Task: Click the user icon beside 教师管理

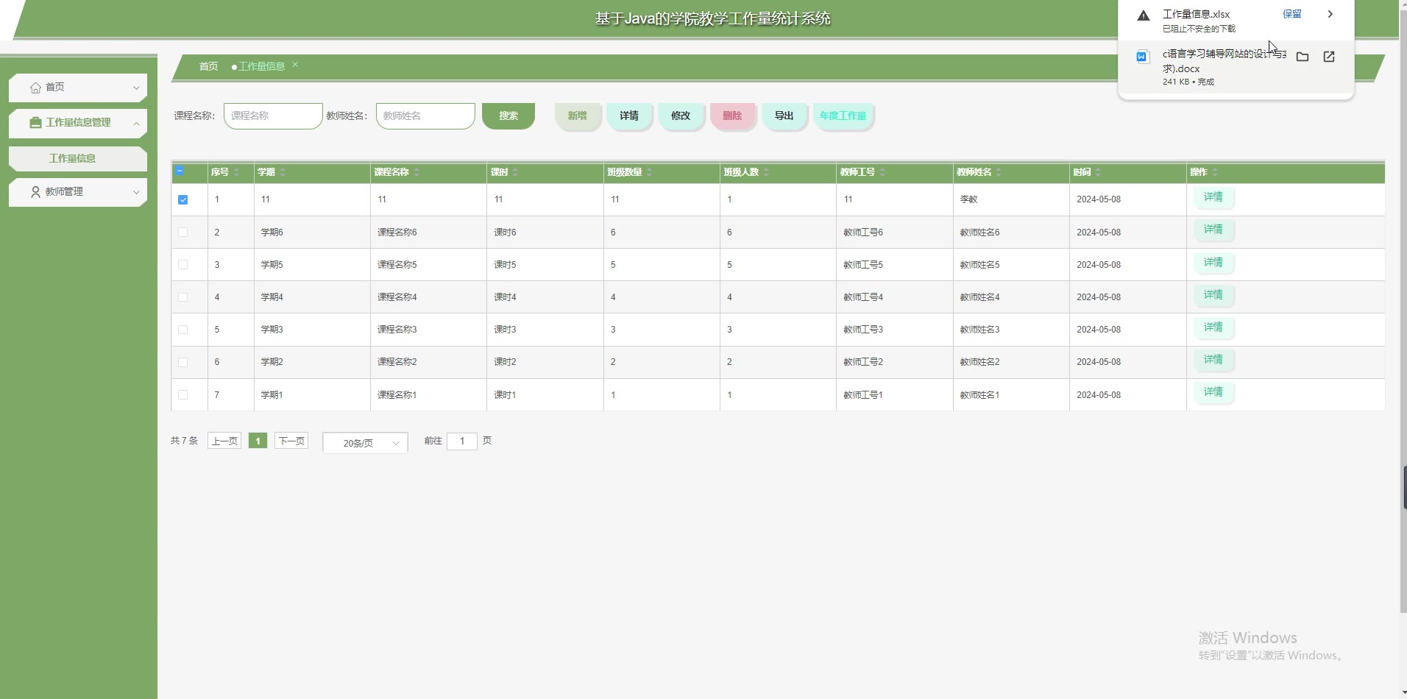Action: point(35,192)
